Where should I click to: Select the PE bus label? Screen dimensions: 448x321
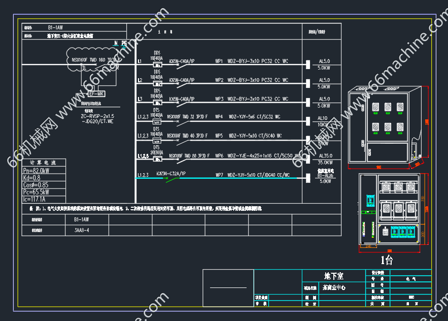point(124,44)
